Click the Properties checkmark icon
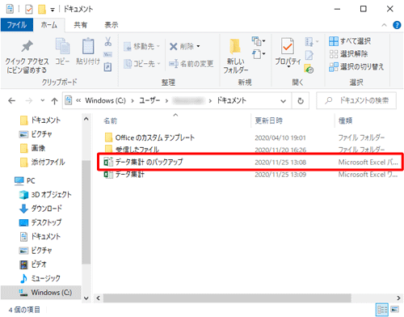404x317 pixels. (288, 46)
